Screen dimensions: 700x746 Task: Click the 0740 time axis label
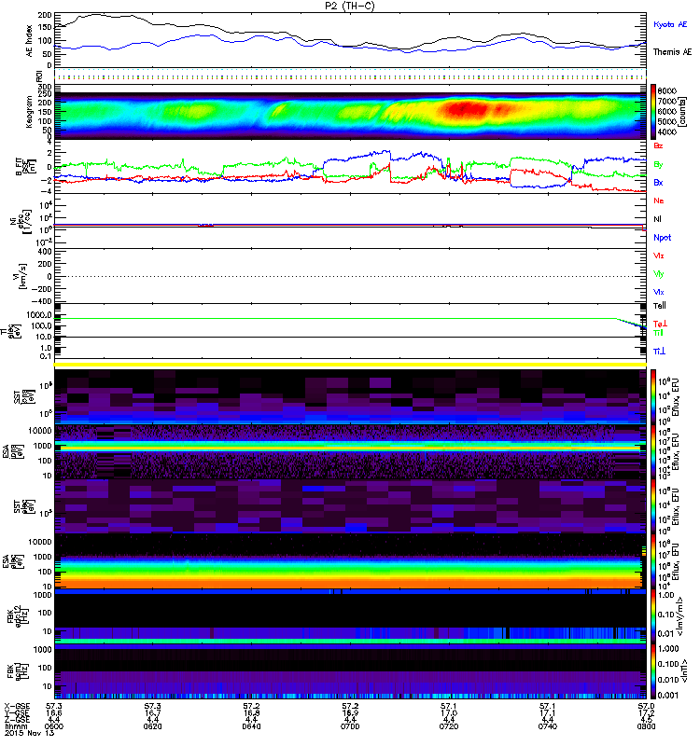(547, 726)
